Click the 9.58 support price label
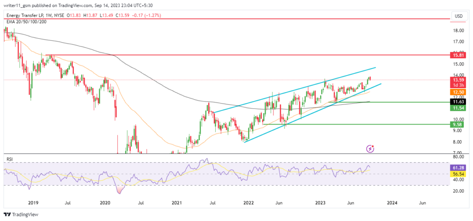Screen dimensions: 473x221 pos(456,124)
